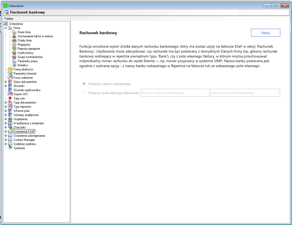Select Formy płatności in folder tree
The image size is (293, 225).
coord(23,69)
